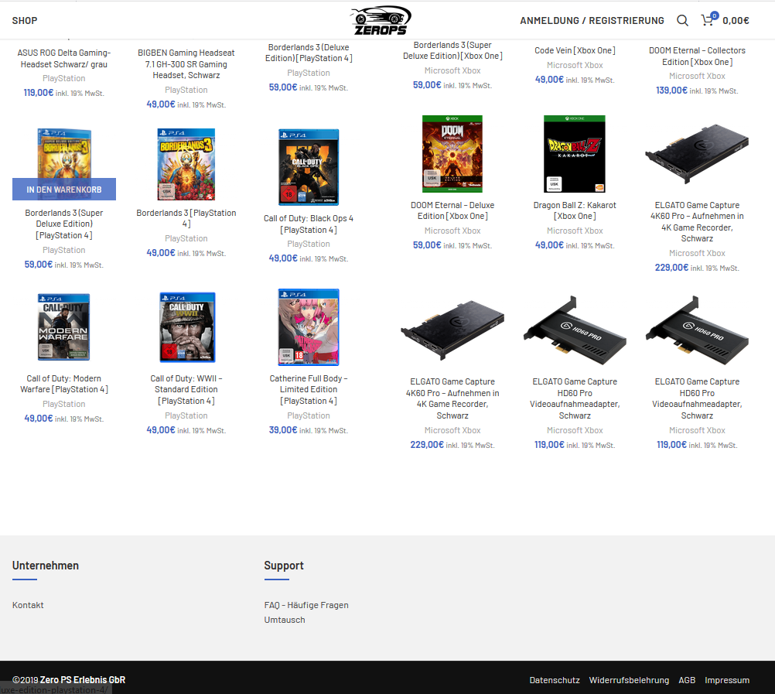
Task: Open the shopping cart icon
Action: 708,20
